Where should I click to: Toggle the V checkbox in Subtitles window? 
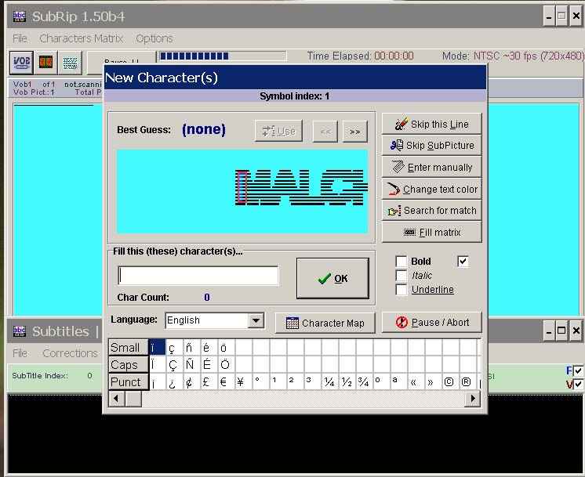click(578, 384)
